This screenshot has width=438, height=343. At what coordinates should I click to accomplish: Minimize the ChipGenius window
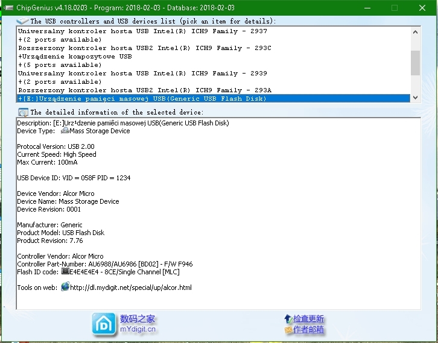[367, 8]
